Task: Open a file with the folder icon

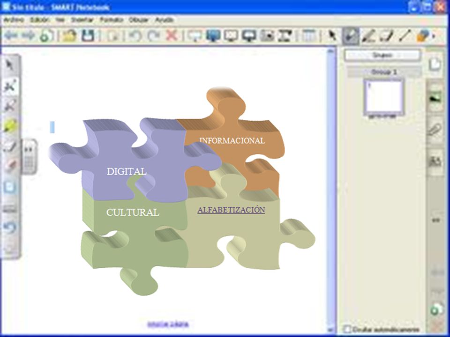Action: tap(70, 36)
